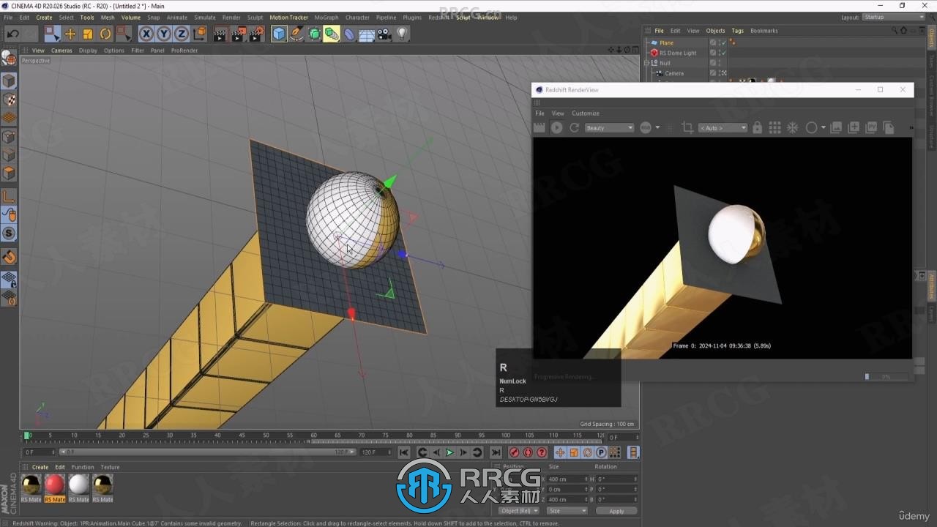Image resolution: width=937 pixels, height=527 pixels.
Task: Open Object Manager Tags menu
Action: click(x=737, y=31)
